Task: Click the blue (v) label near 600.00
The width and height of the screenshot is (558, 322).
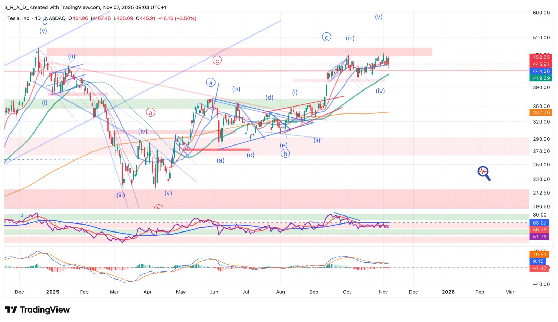Action: (378, 17)
